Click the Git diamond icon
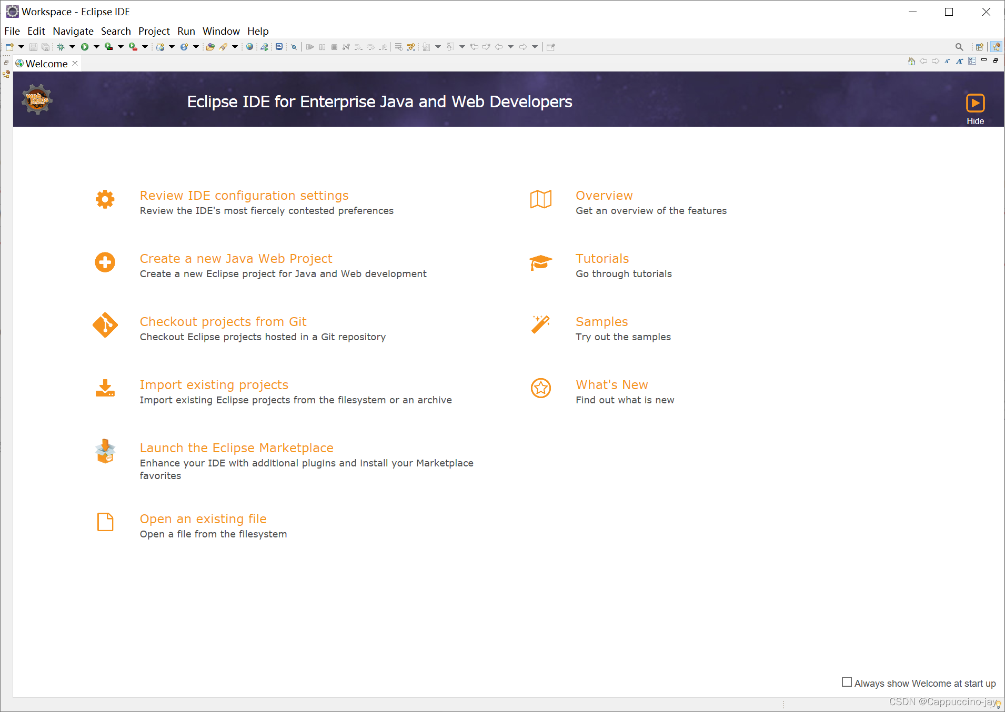This screenshot has width=1005, height=712. [105, 325]
